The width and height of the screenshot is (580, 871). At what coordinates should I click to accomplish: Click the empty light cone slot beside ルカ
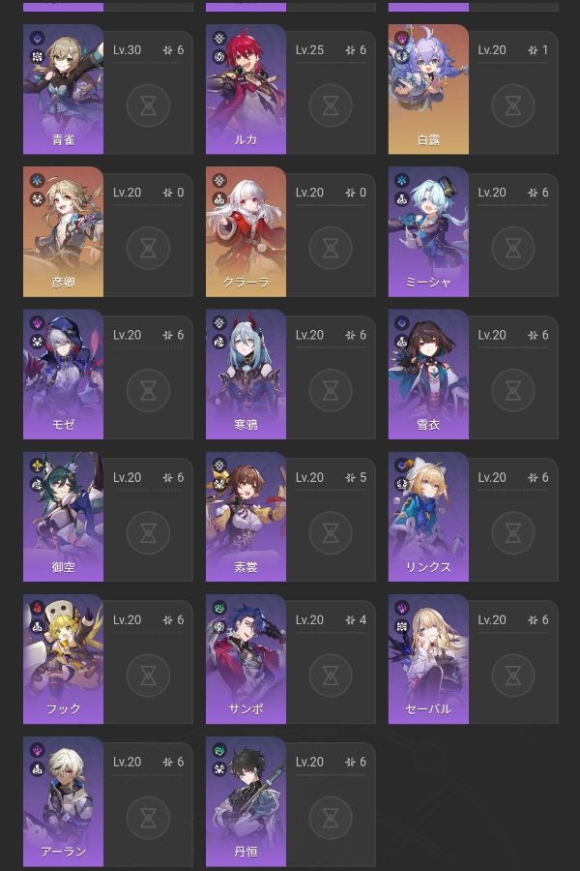click(331, 105)
